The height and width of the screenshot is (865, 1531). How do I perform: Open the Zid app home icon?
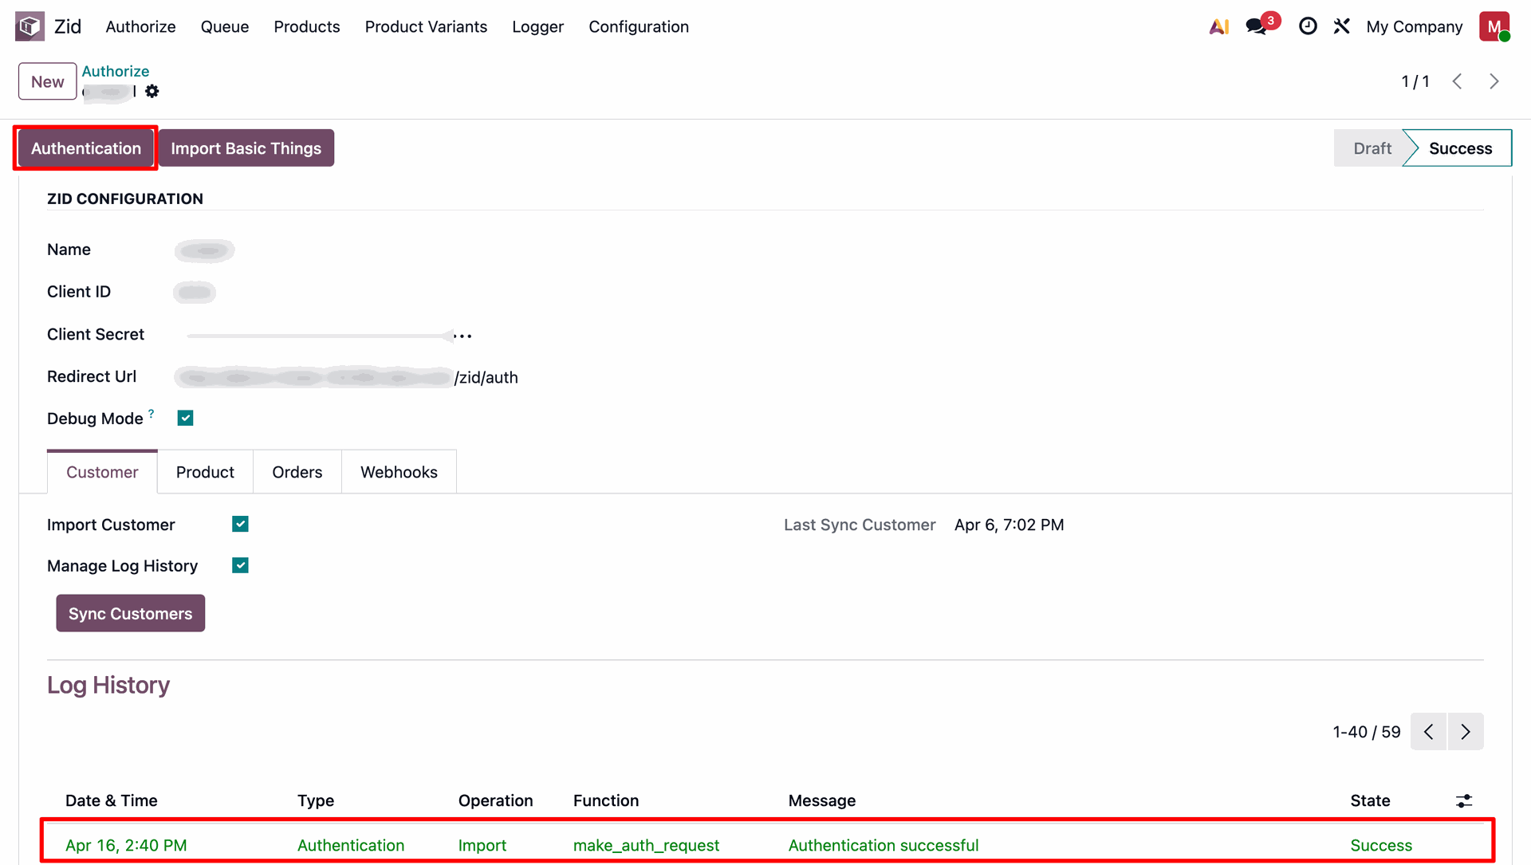tap(30, 26)
